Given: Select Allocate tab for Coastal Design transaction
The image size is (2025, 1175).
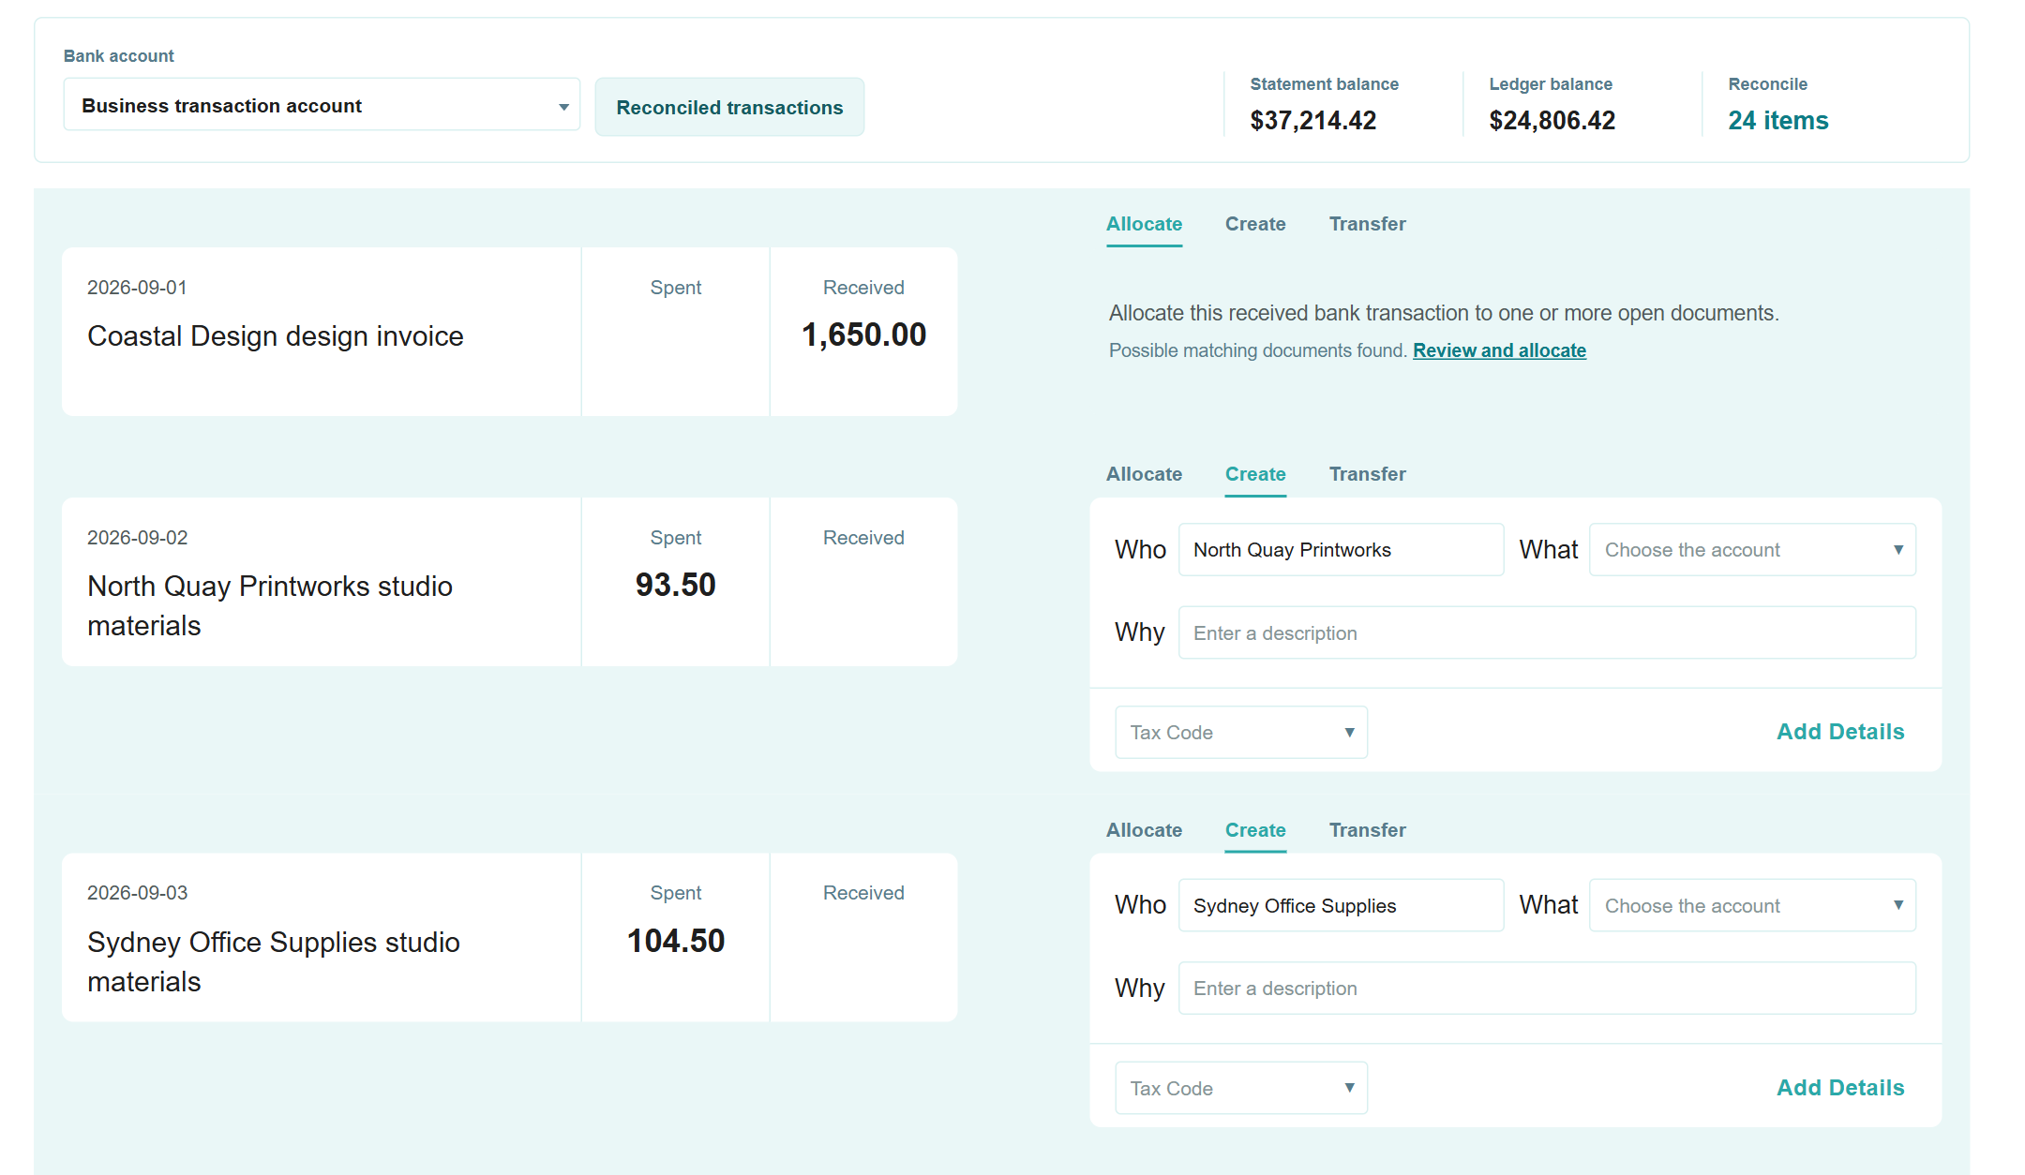Looking at the screenshot, I should [1144, 224].
